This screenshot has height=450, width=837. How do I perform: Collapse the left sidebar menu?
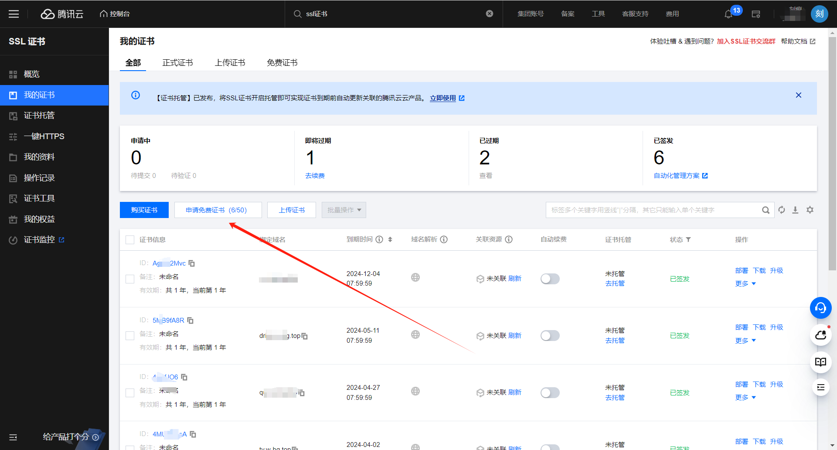13,437
